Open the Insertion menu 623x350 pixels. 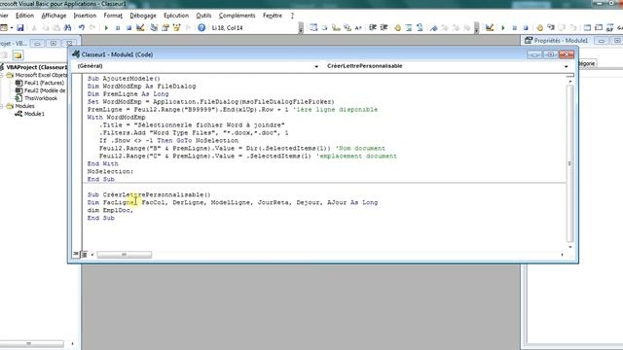(85, 16)
